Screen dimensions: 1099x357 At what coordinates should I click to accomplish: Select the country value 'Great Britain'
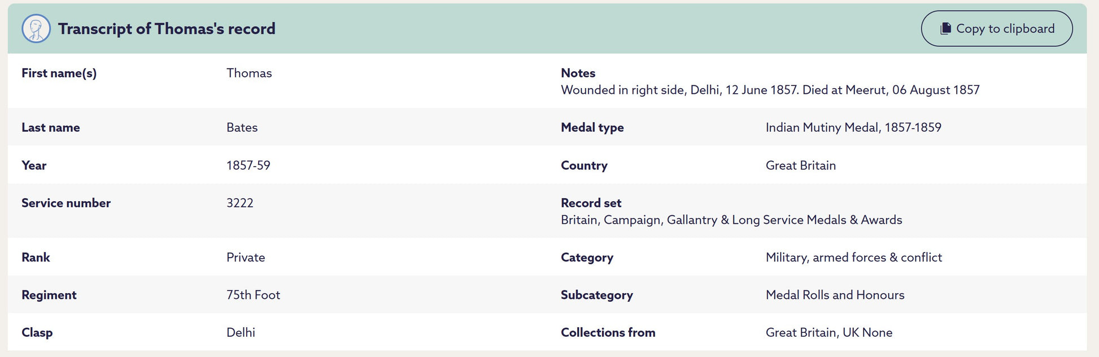tap(800, 166)
